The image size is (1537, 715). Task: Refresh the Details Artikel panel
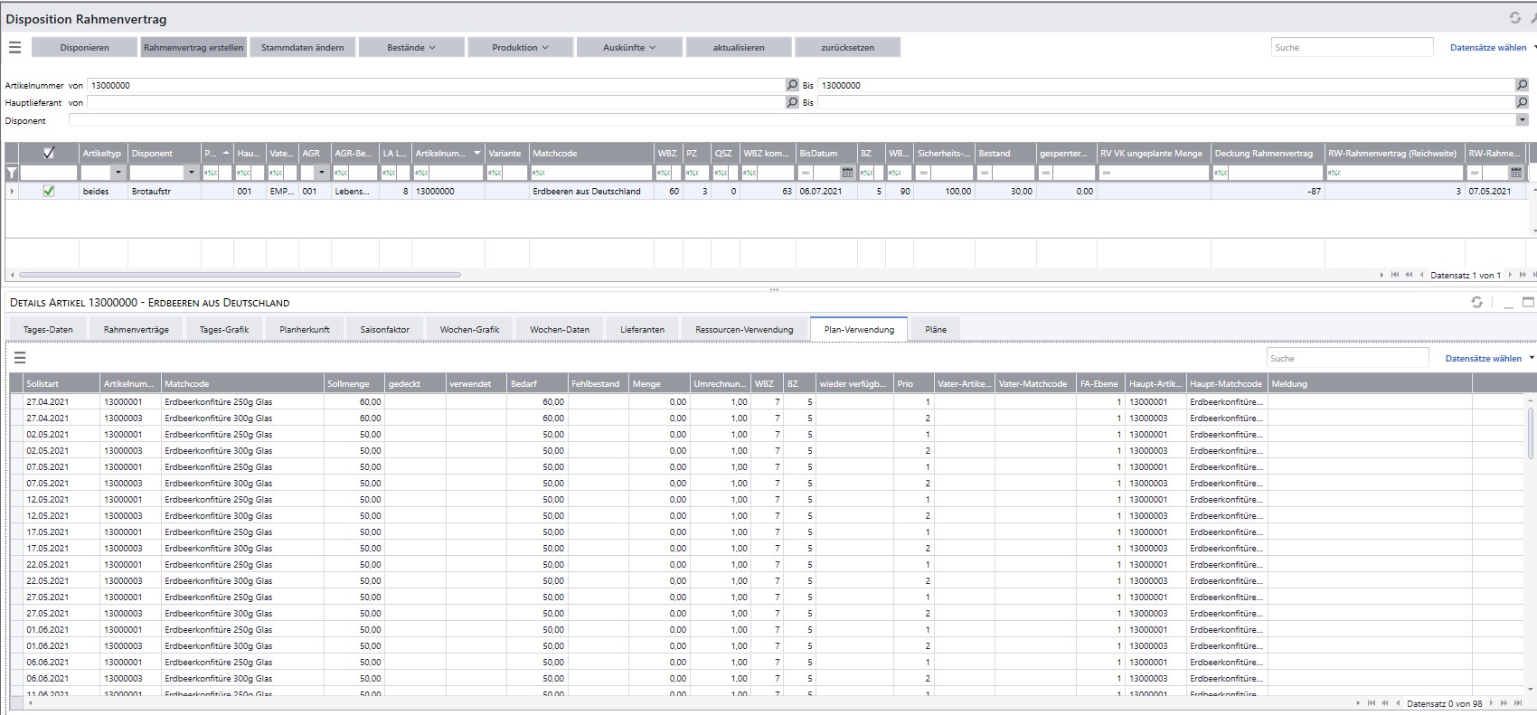(1476, 303)
